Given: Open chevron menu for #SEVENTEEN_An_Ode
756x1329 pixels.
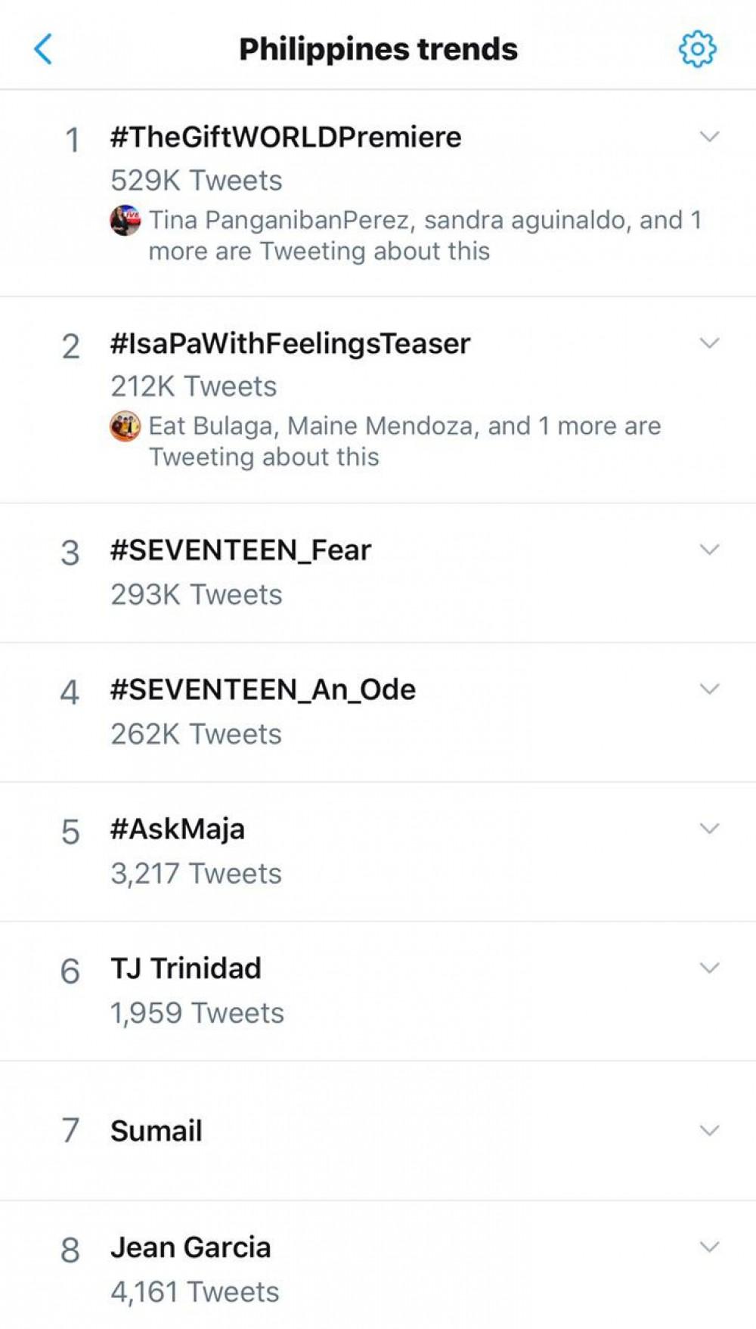Looking at the screenshot, I should pyautogui.click(x=709, y=689).
